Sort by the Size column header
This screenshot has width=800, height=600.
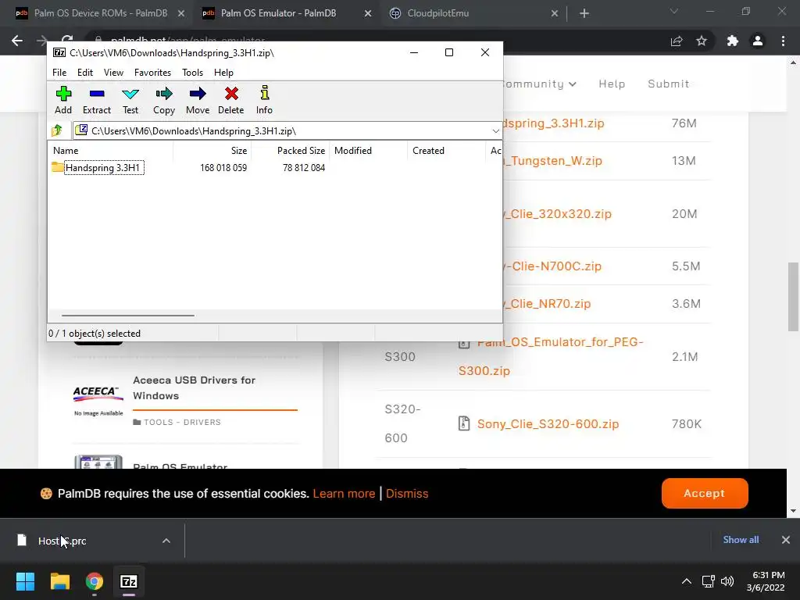click(212, 151)
